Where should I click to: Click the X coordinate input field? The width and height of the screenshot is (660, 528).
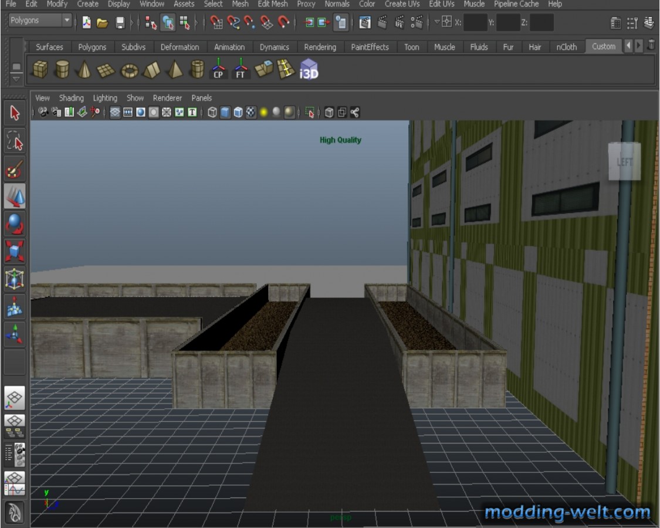click(475, 22)
